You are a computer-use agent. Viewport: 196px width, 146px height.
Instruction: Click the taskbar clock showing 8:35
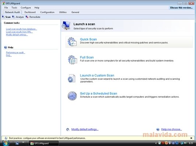(x=191, y=143)
